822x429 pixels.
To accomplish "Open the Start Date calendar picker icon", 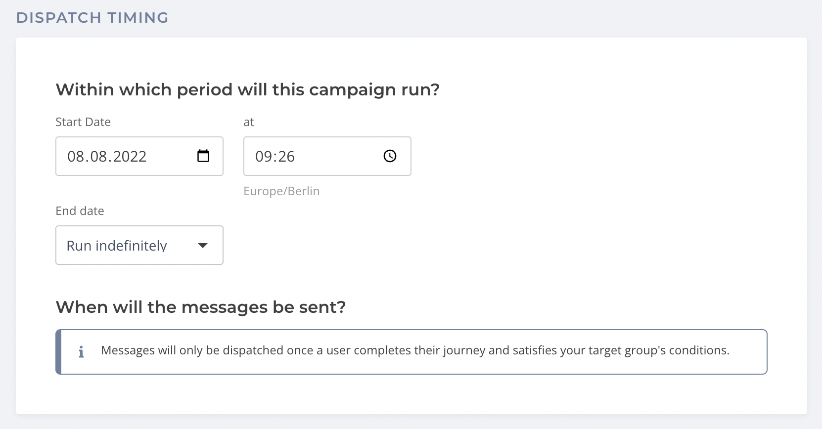I will (203, 156).
